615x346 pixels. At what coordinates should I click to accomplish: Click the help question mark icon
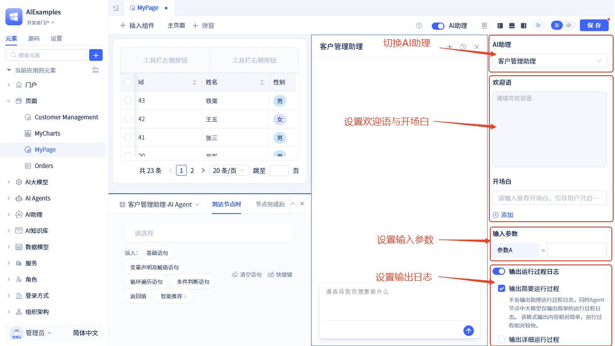click(419, 26)
